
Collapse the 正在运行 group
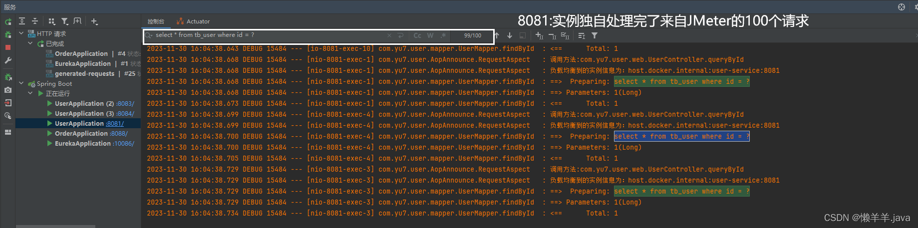[30, 93]
